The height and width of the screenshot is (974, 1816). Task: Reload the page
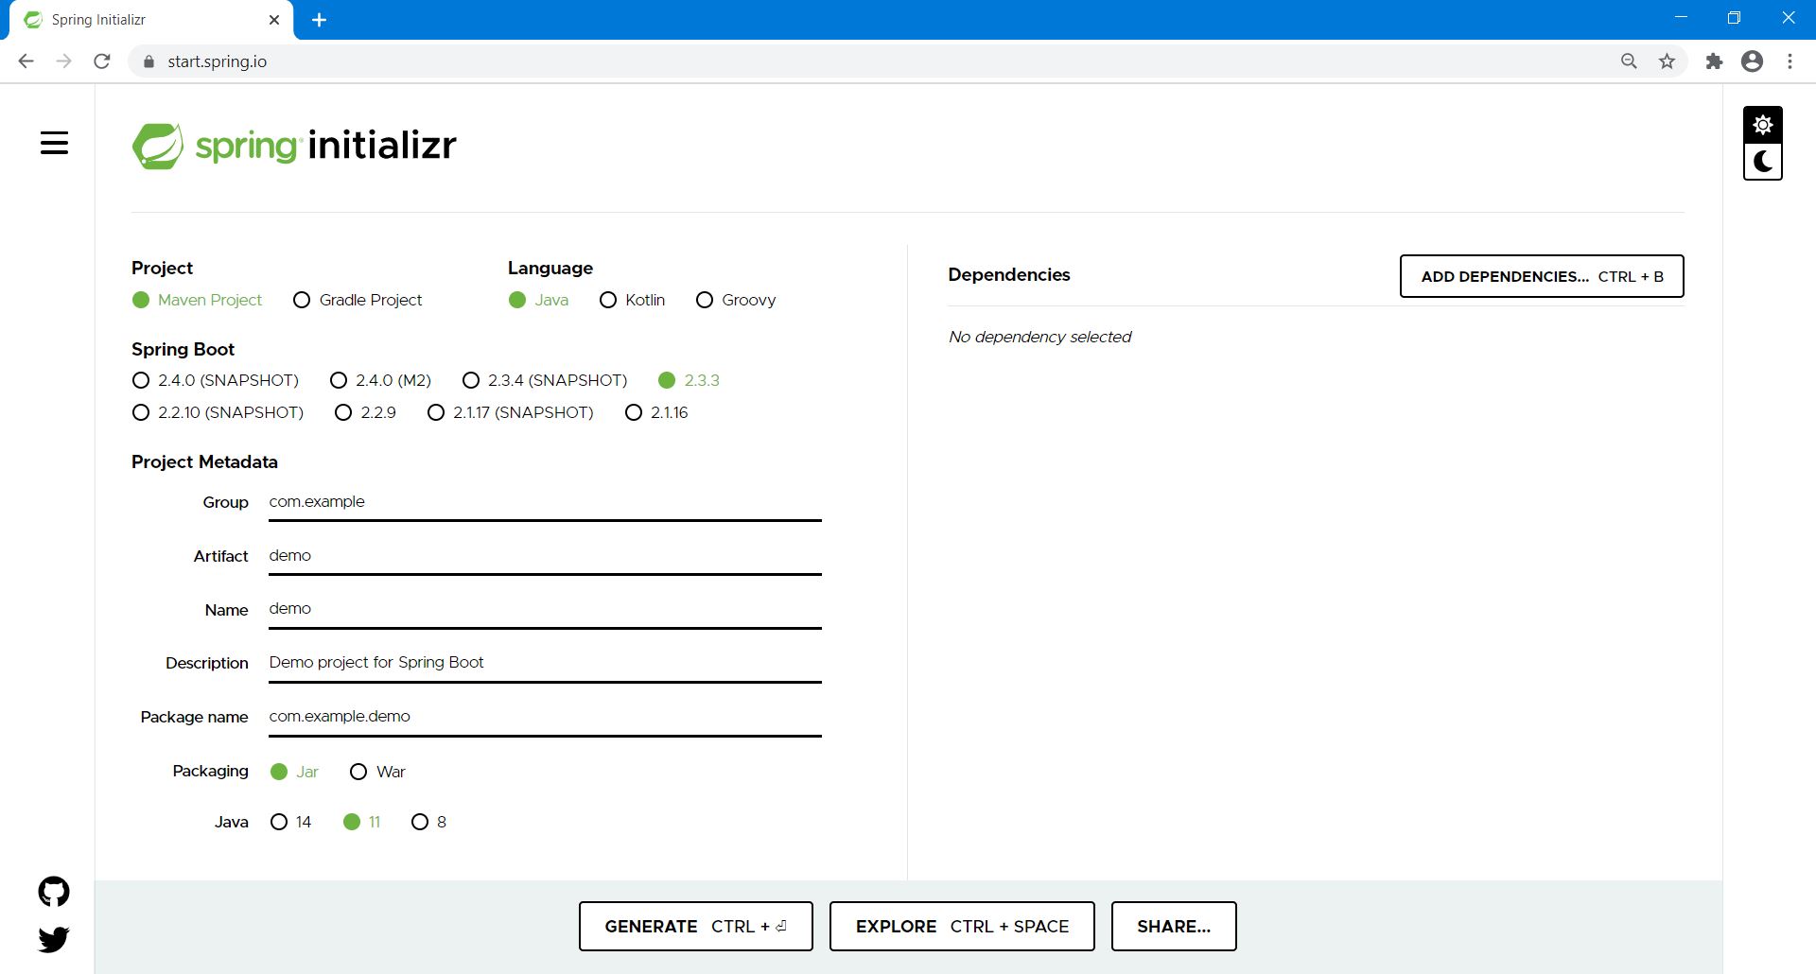click(x=102, y=61)
